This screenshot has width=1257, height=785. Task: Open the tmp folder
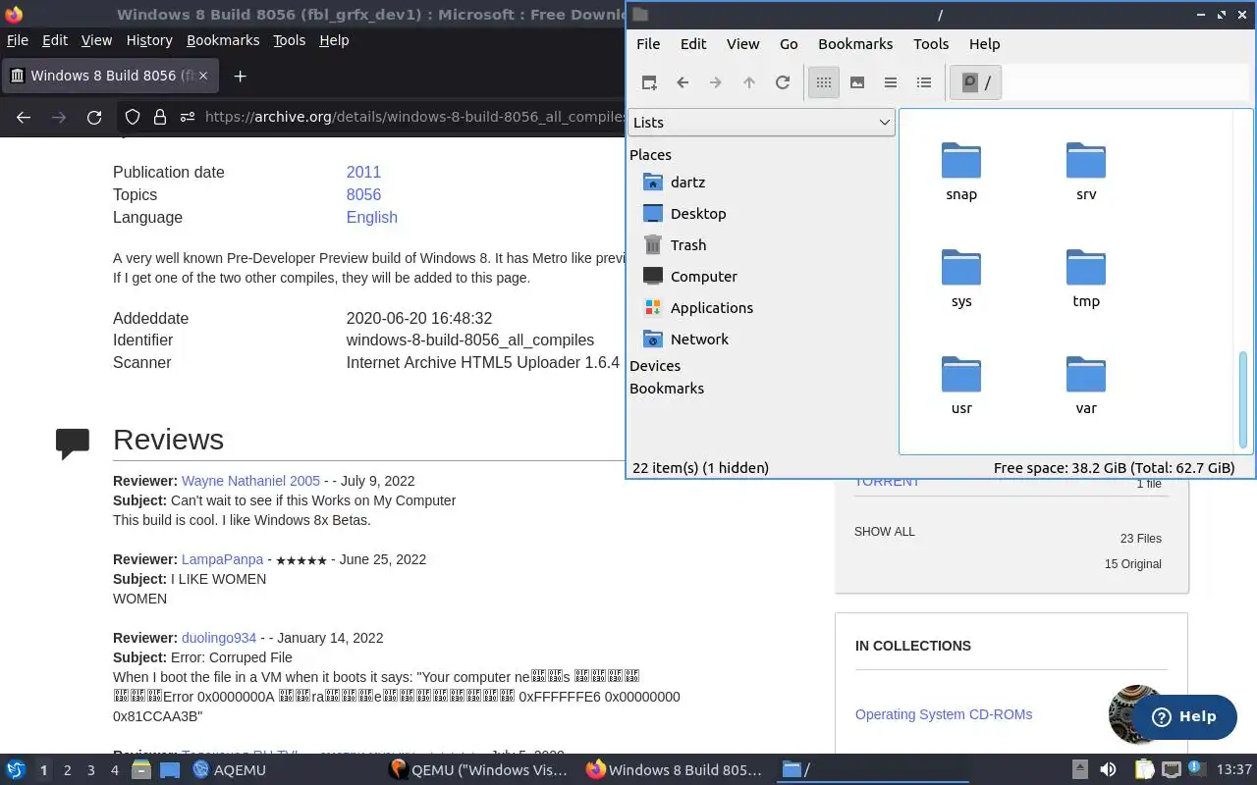(x=1086, y=278)
